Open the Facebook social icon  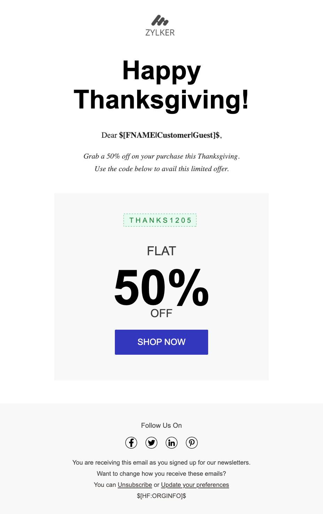[x=131, y=443]
